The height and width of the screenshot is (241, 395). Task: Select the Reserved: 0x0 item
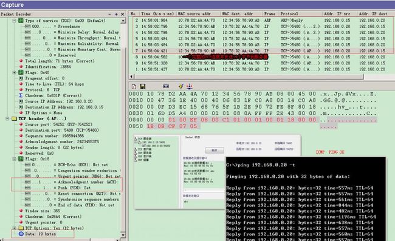[39, 153]
